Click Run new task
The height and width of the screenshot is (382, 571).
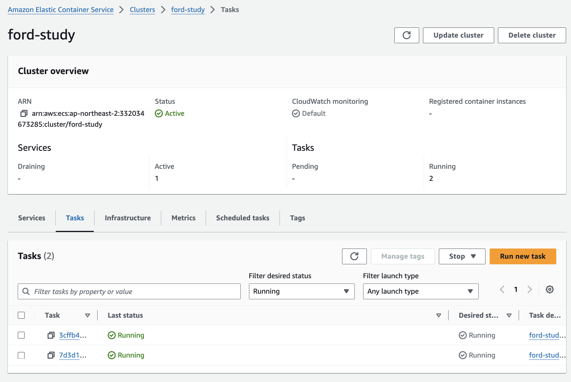(523, 256)
